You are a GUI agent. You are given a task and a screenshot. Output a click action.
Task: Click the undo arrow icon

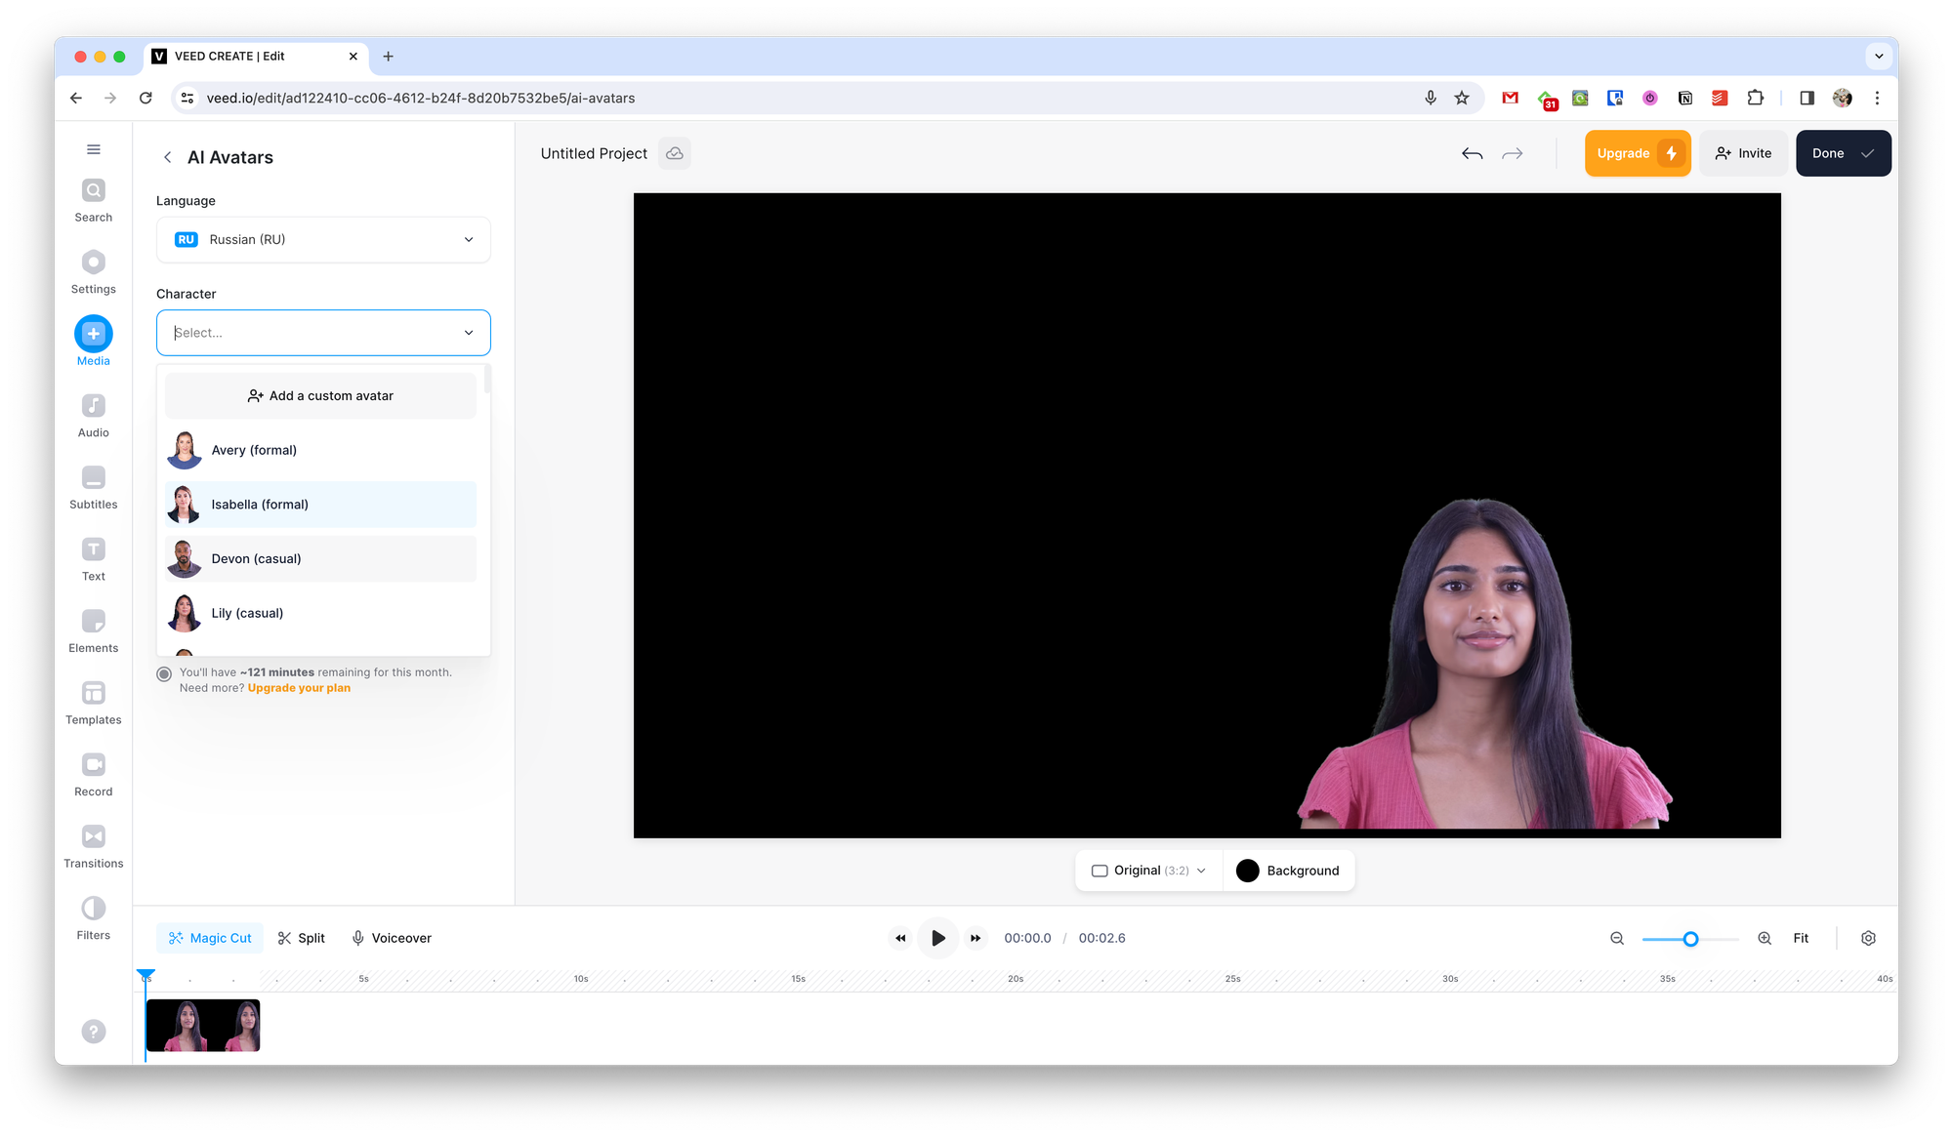click(1472, 154)
